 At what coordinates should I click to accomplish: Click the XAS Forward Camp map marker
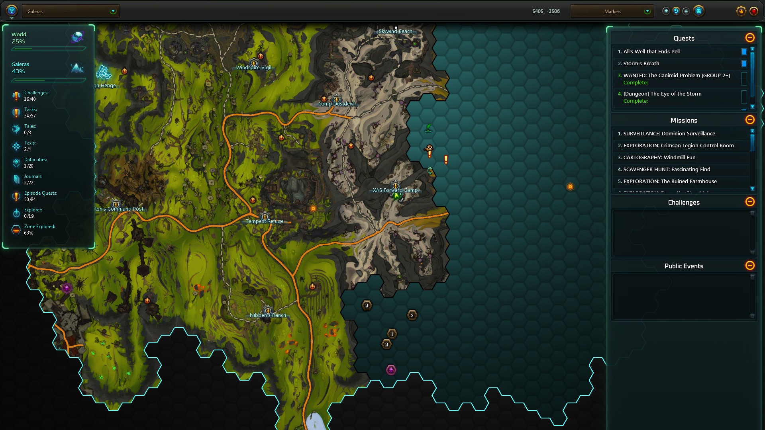396,186
